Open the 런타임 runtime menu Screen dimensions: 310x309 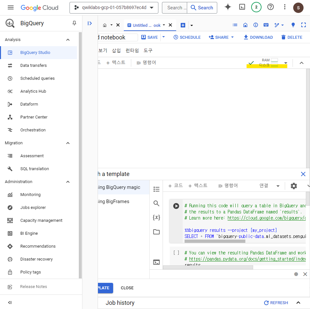pyautogui.click(x=132, y=51)
